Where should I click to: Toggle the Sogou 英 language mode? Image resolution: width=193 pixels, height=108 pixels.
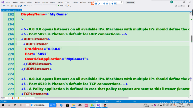[96, 4]
